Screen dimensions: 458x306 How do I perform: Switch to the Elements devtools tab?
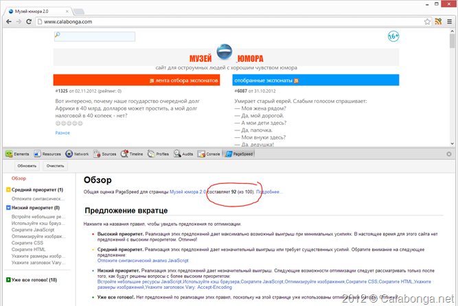pos(18,154)
